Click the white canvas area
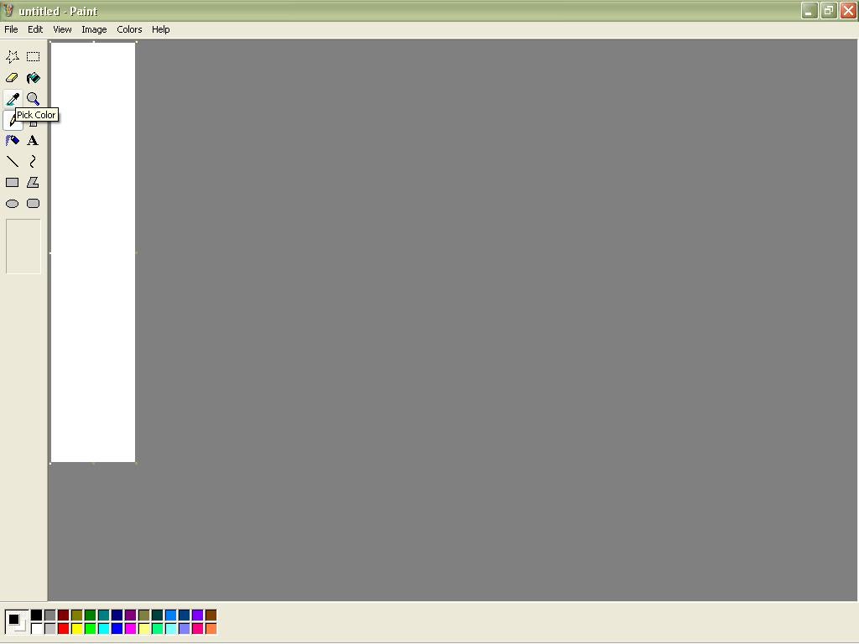859x644 pixels. (x=92, y=252)
